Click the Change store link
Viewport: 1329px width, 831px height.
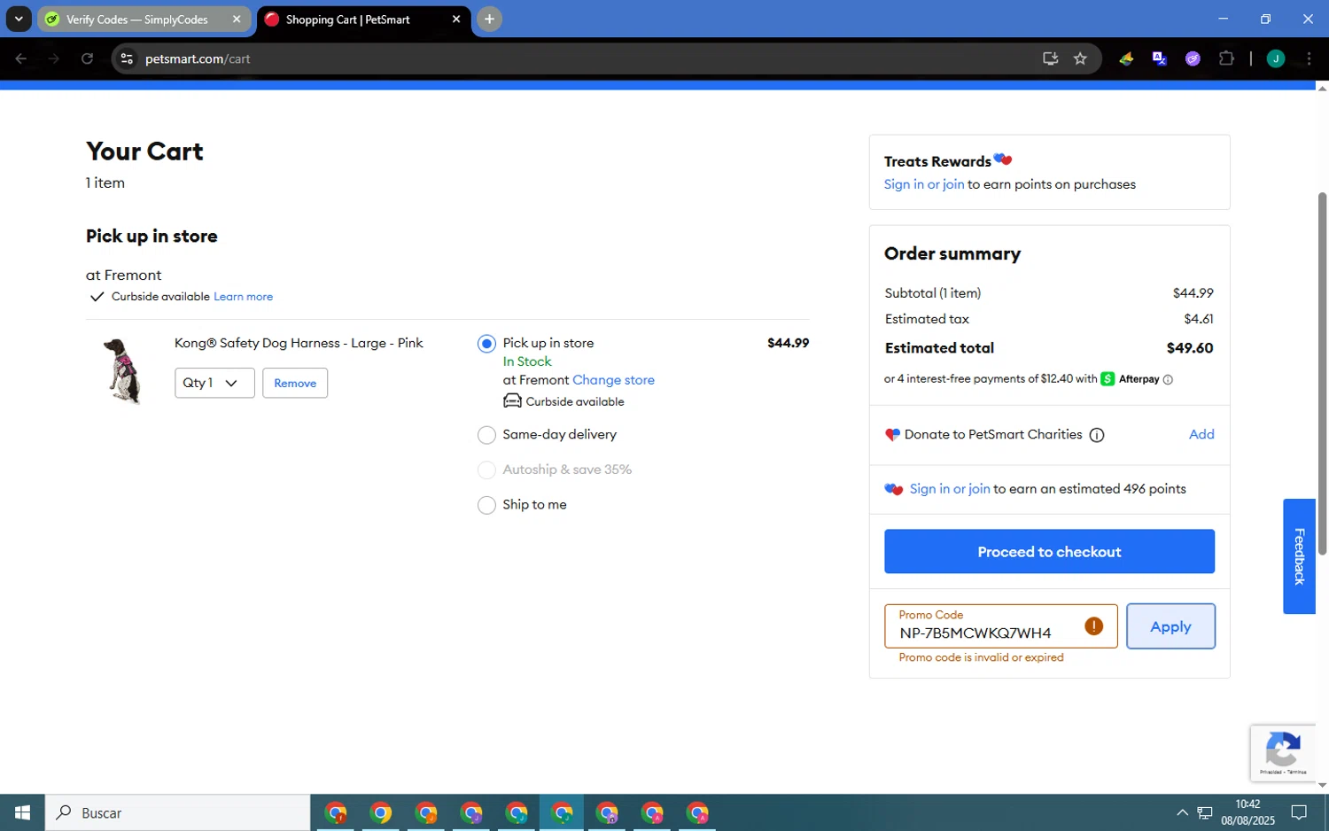click(x=613, y=380)
